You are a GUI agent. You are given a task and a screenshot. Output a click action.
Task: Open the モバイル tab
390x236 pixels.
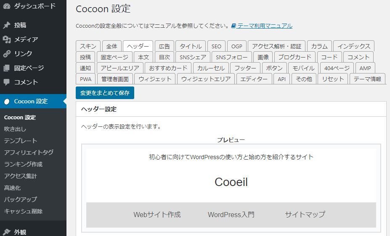pos(303,68)
